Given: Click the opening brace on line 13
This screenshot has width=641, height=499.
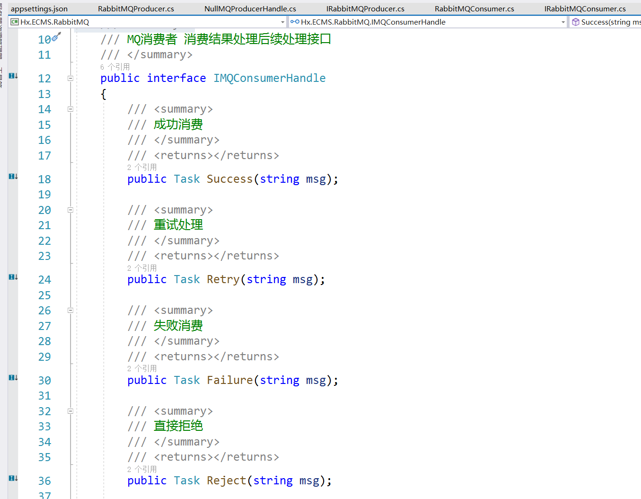Looking at the screenshot, I should 103,94.
